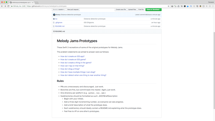Bookmark this page with the star icon
215x121 pixels.
tap(169, 6)
